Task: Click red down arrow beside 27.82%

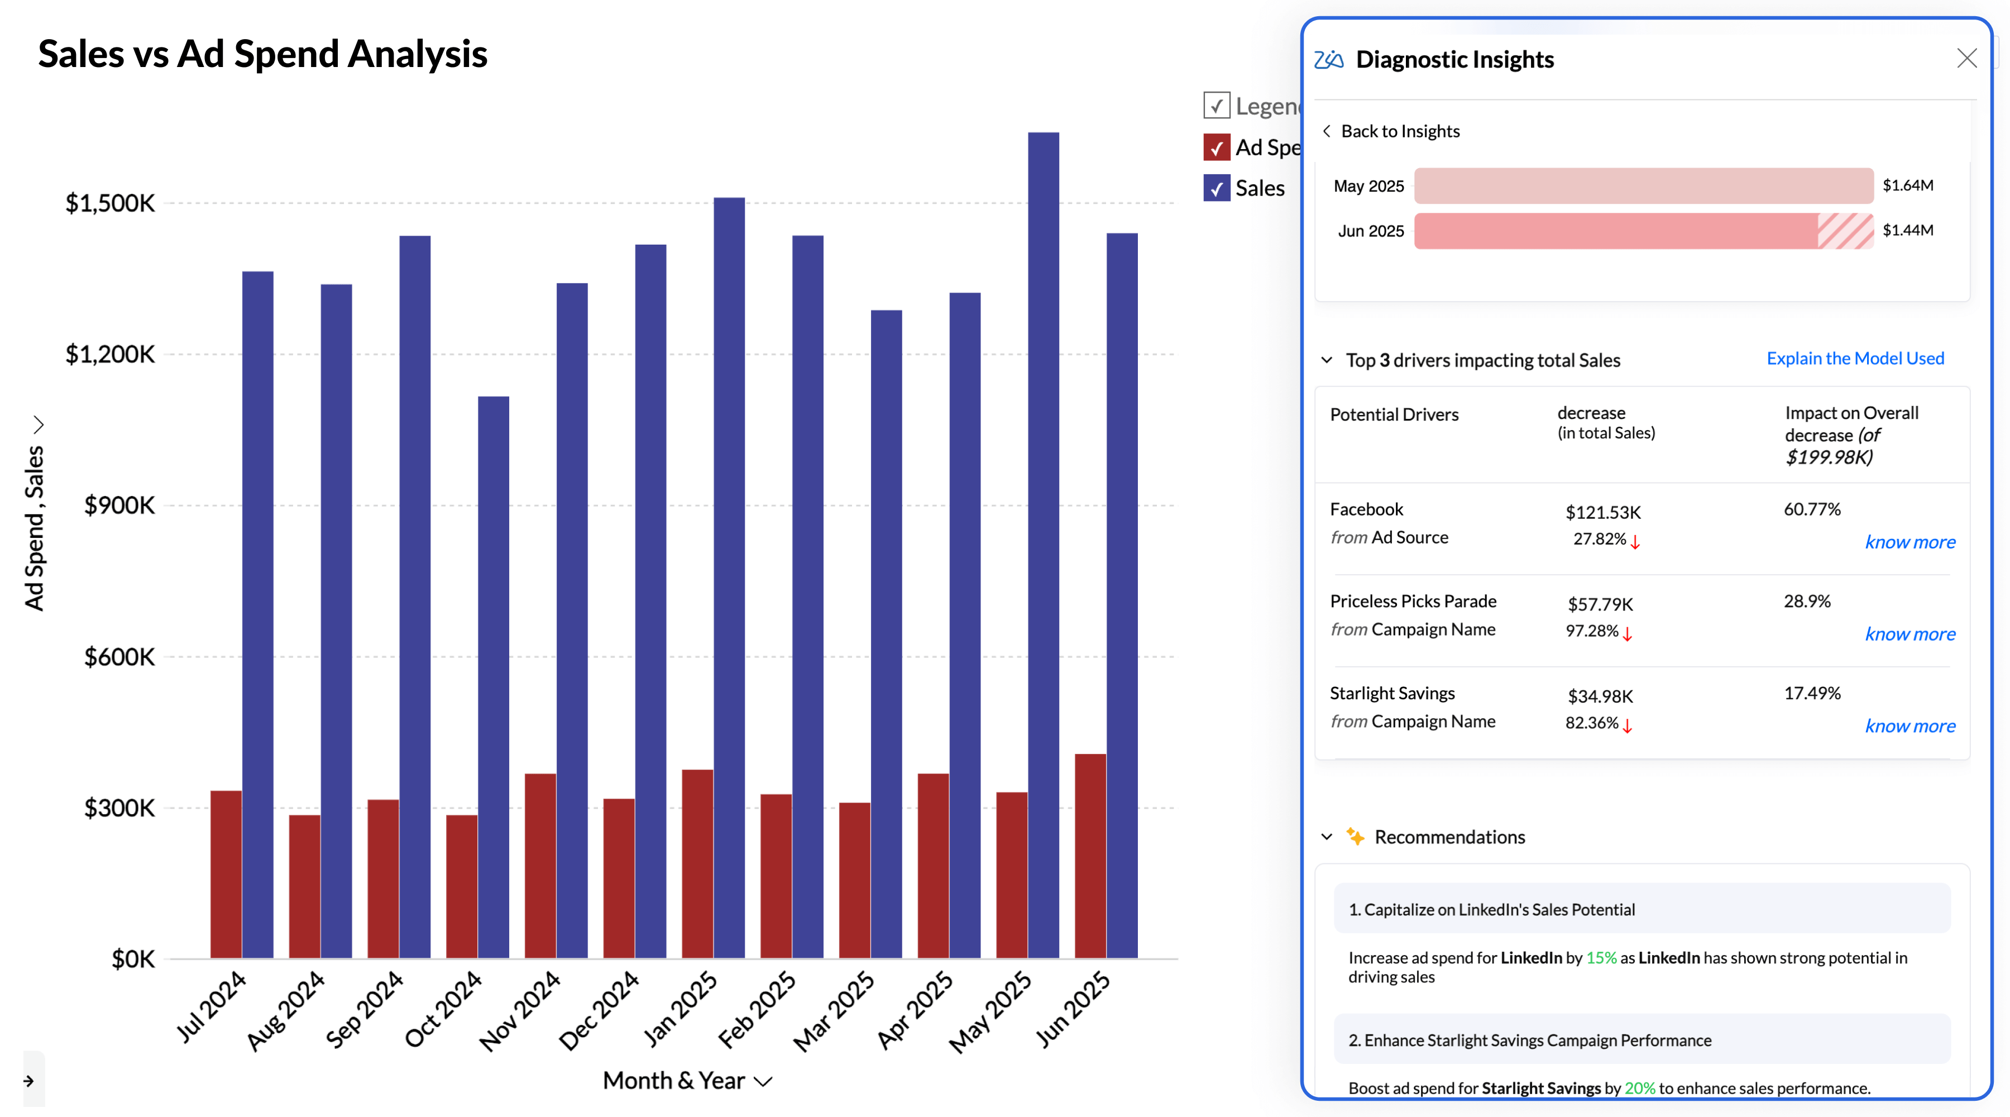Action: point(1635,541)
